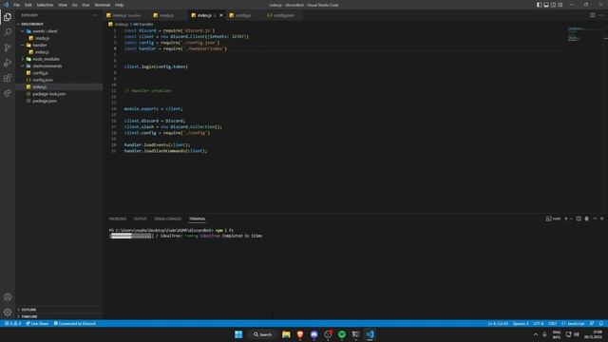
Task: Open the Extensions view
Action: (8, 78)
